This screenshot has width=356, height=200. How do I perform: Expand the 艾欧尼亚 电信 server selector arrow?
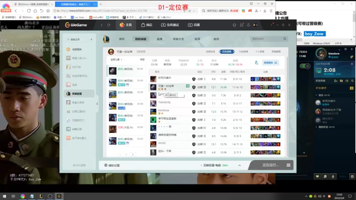(239, 165)
